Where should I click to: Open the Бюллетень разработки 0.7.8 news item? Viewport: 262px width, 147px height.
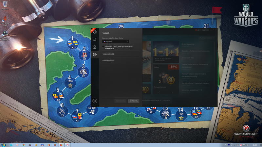(192, 90)
